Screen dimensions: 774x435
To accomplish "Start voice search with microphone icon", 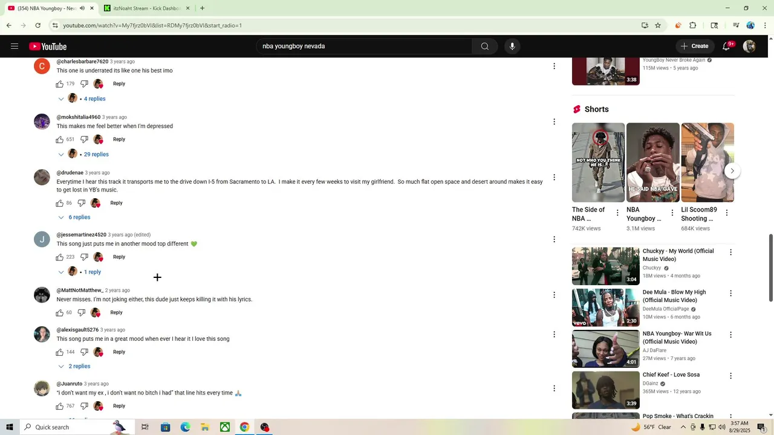I will [x=512, y=47].
